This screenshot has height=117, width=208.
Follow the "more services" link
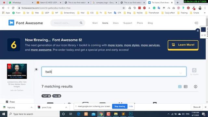(150, 45)
